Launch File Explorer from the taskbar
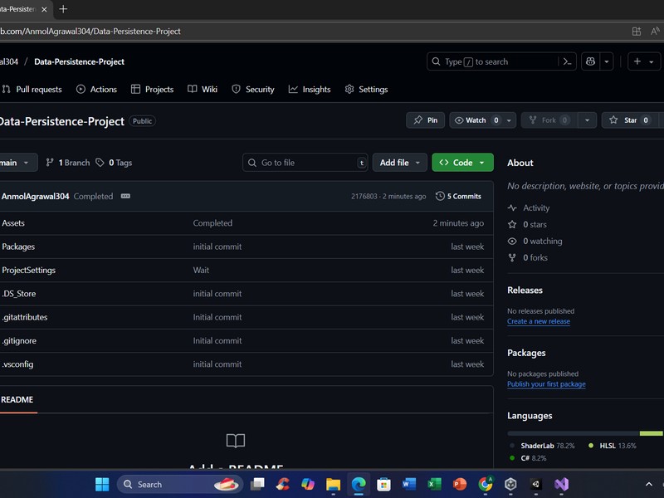Image resolution: width=664 pixels, height=498 pixels. (334, 484)
